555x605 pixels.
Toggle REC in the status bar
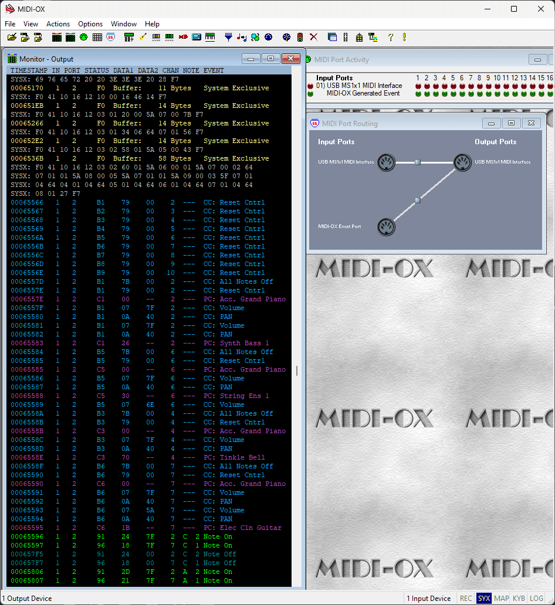tap(466, 599)
